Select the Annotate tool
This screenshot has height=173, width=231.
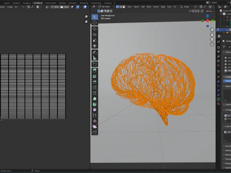tap(95, 52)
